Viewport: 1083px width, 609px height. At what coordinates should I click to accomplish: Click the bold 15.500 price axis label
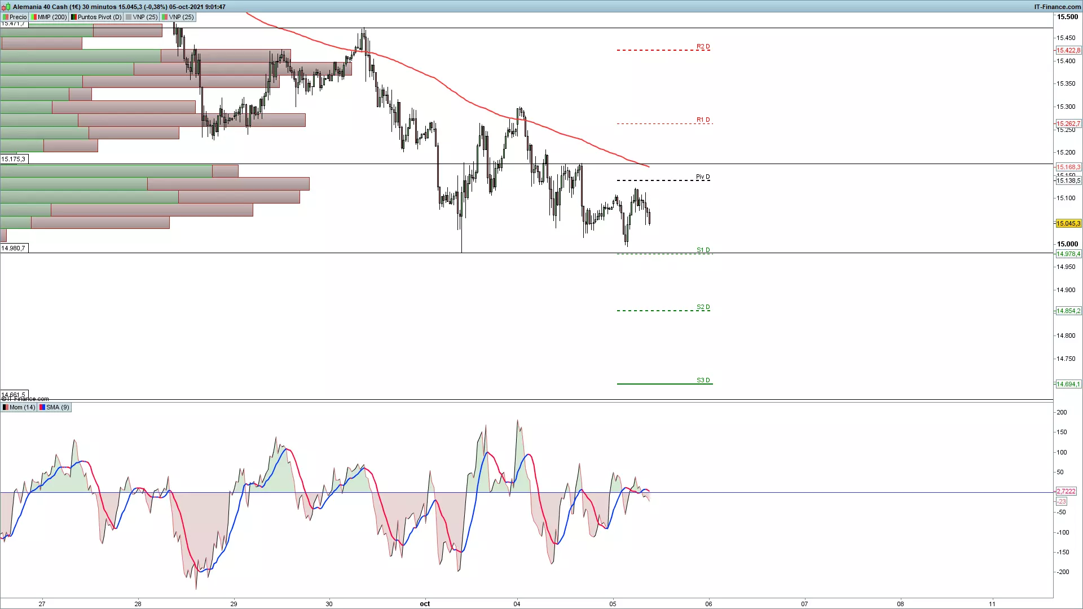tap(1067, 17)
